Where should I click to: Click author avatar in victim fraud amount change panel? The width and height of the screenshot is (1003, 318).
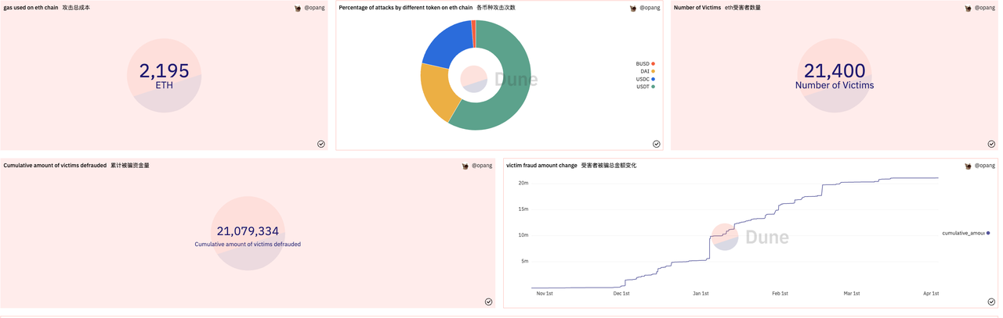[969, 166]
